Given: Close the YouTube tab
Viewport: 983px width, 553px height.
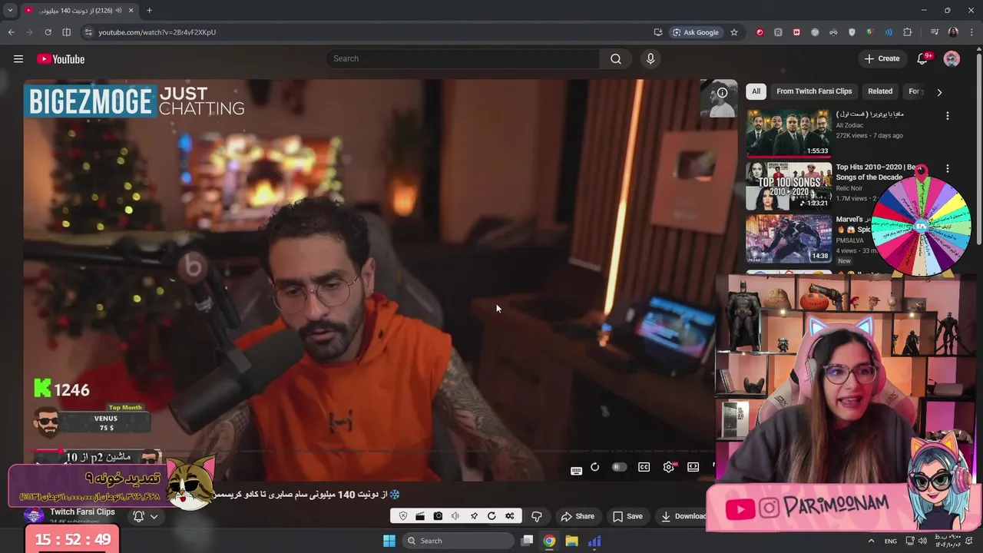Looking at the screenshot, I should 131,11.
